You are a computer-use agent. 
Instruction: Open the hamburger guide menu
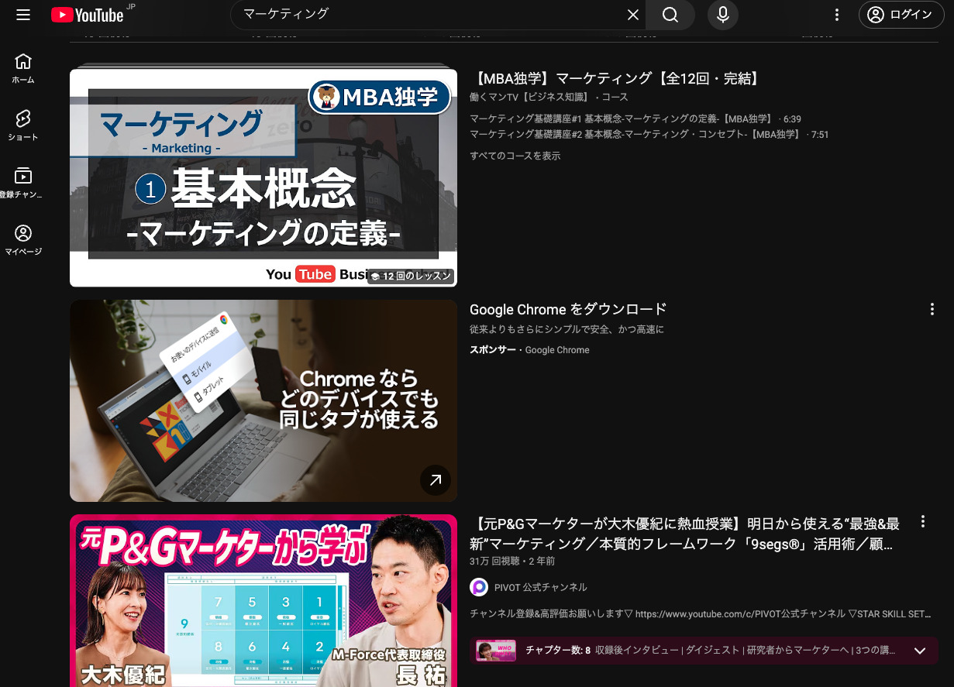(23, 15)
